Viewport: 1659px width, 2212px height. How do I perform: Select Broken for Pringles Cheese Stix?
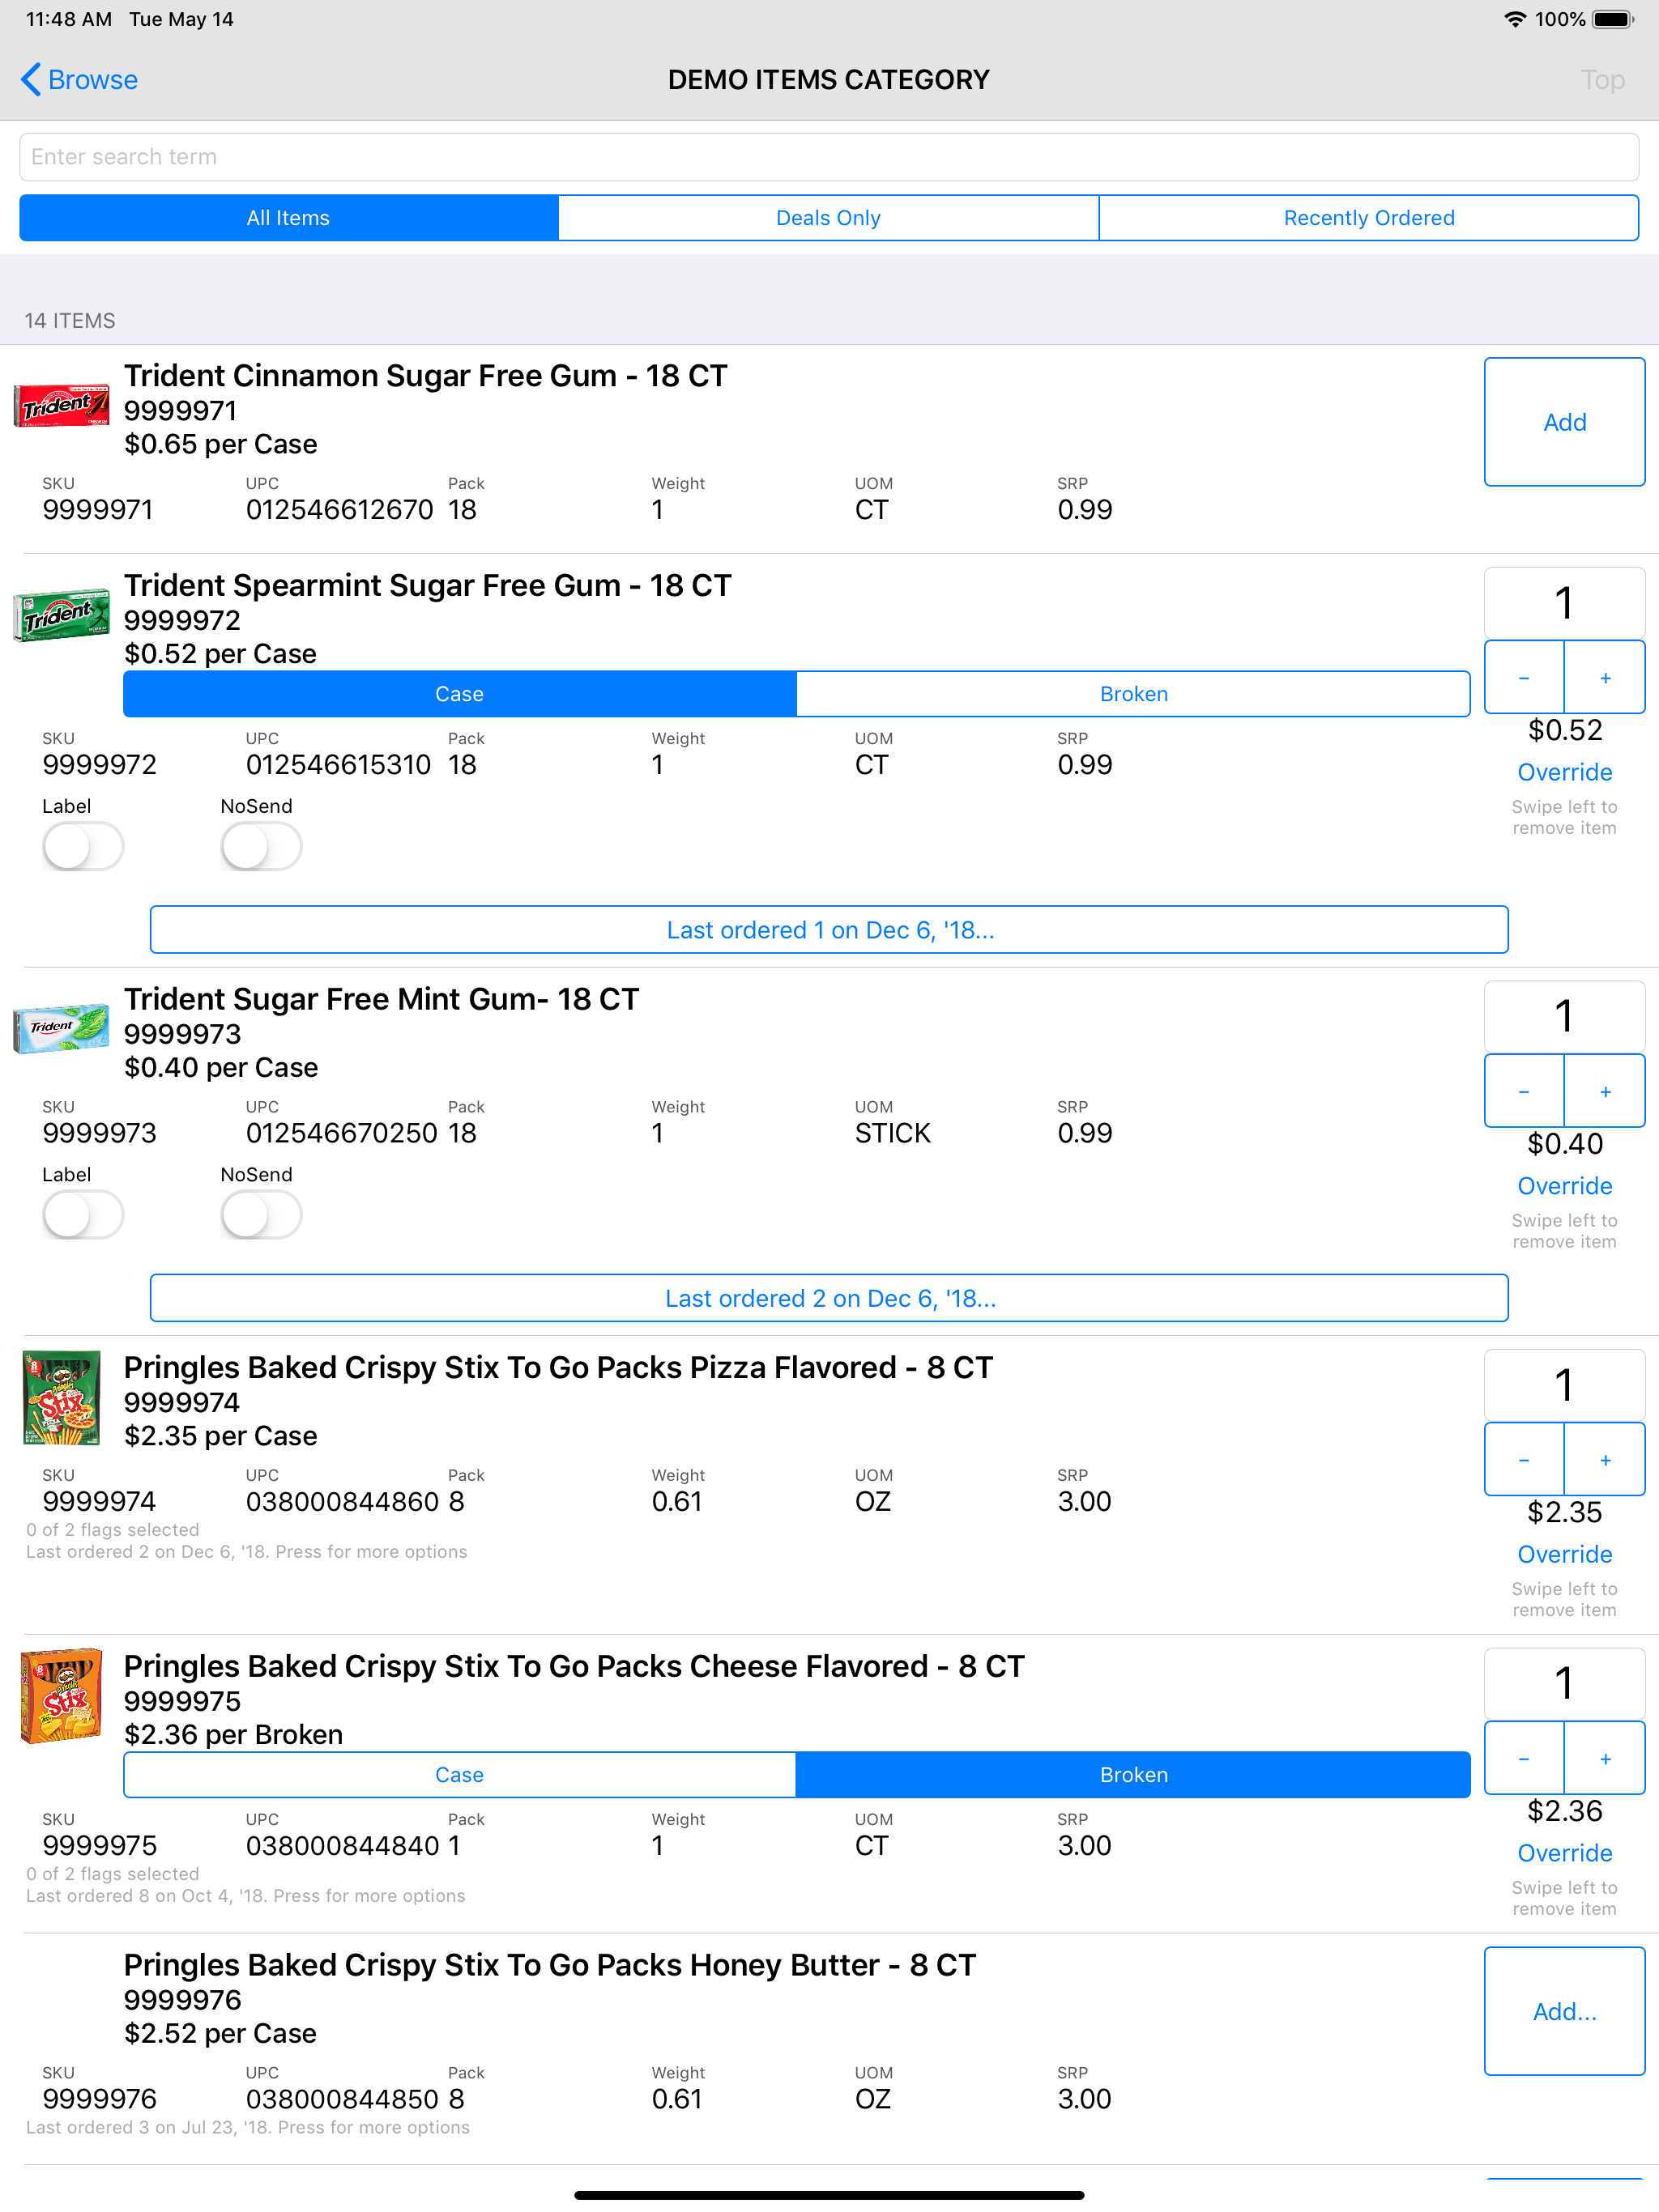click(1132, 1775)
